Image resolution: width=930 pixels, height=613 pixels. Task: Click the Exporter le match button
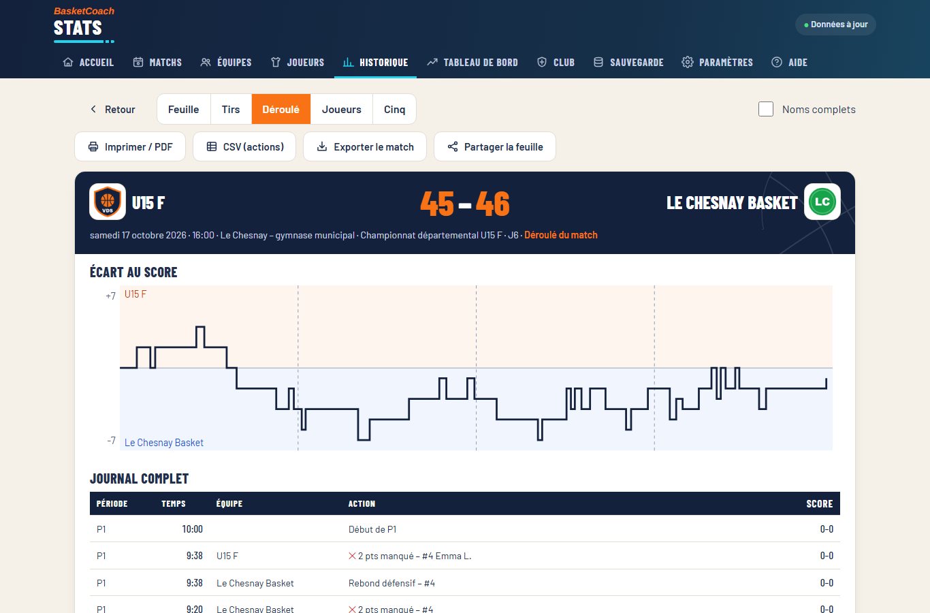coord(365,146)
